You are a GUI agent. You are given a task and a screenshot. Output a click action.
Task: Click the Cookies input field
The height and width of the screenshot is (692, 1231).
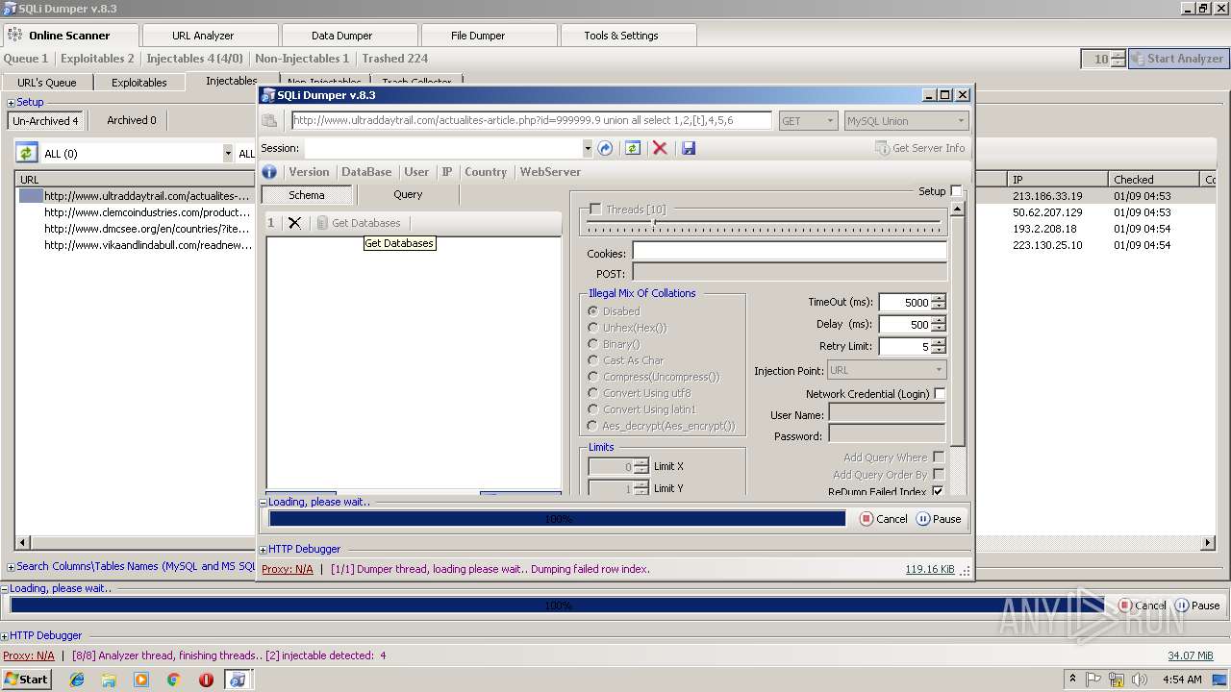pyautogui.click(x=790, y=253)
